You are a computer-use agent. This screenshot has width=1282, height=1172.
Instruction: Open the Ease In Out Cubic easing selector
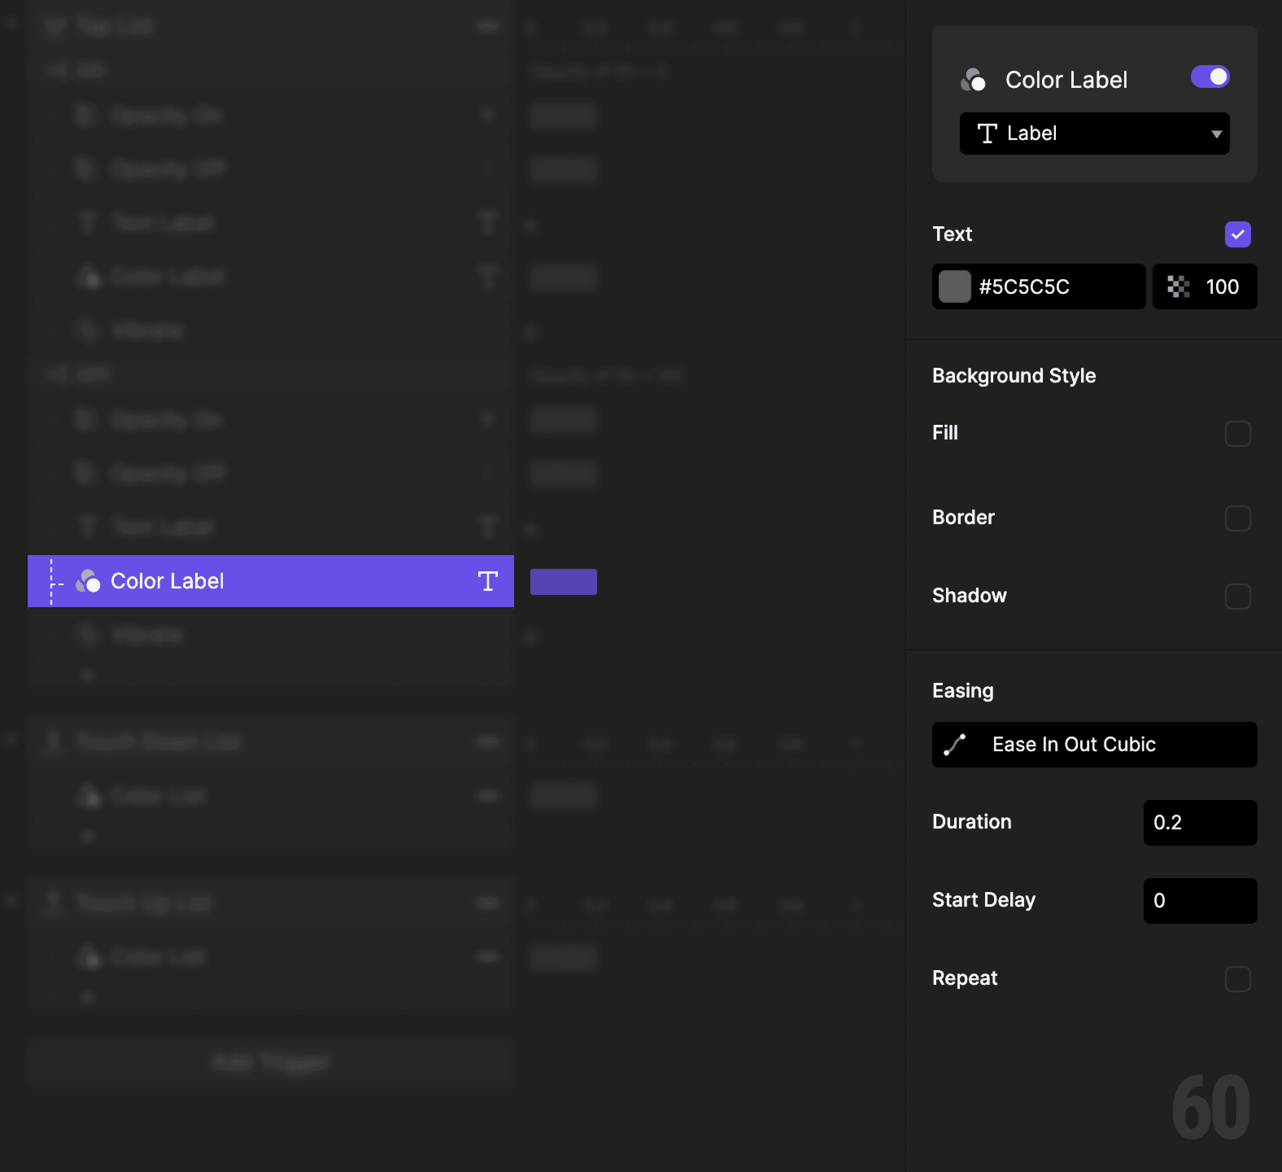[1093, 744]
